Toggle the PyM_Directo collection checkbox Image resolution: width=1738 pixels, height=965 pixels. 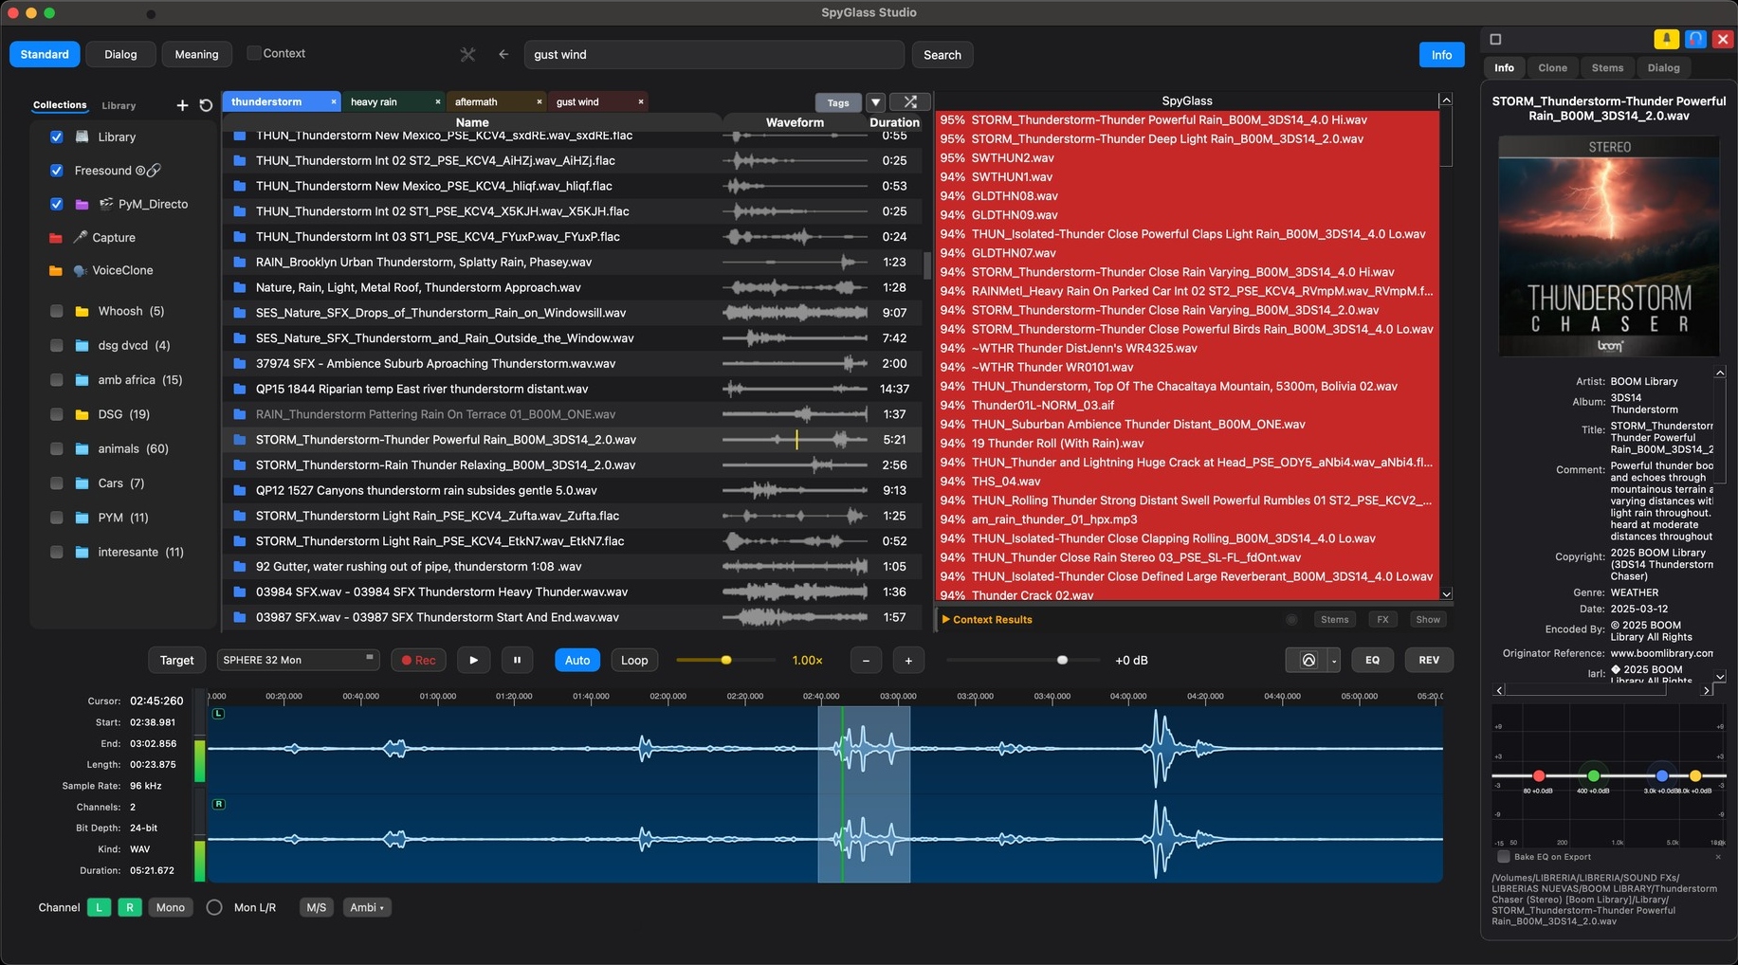click(x=57, y=204)
